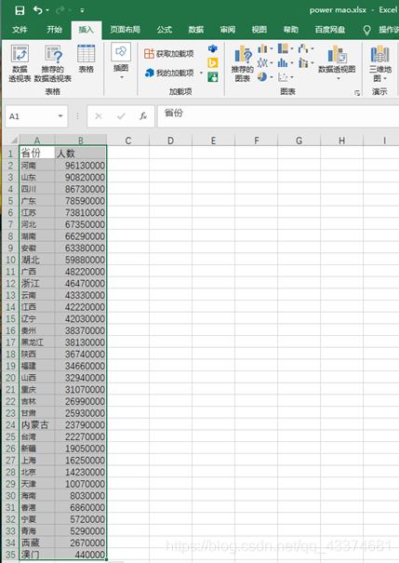Click cell A34 containing 西藏
Viewport: 399px width, 563px height.
(x=37, y=543)
